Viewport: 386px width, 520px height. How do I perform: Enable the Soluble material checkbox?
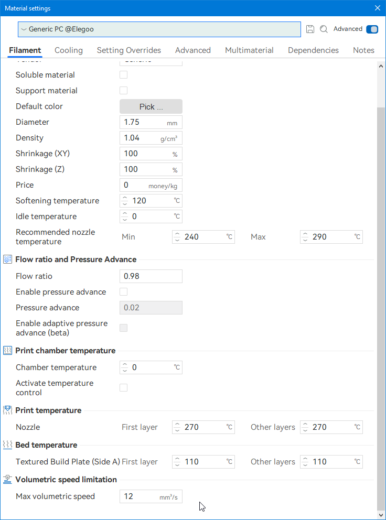pos(124,75)
